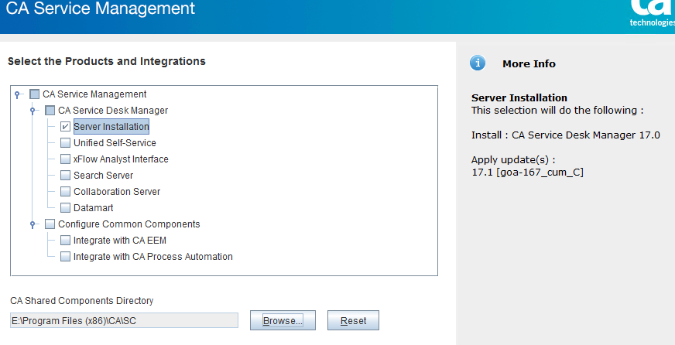675x345 pixels.
Task: Select the Server Installation tree label
Action: pos(111,126)
